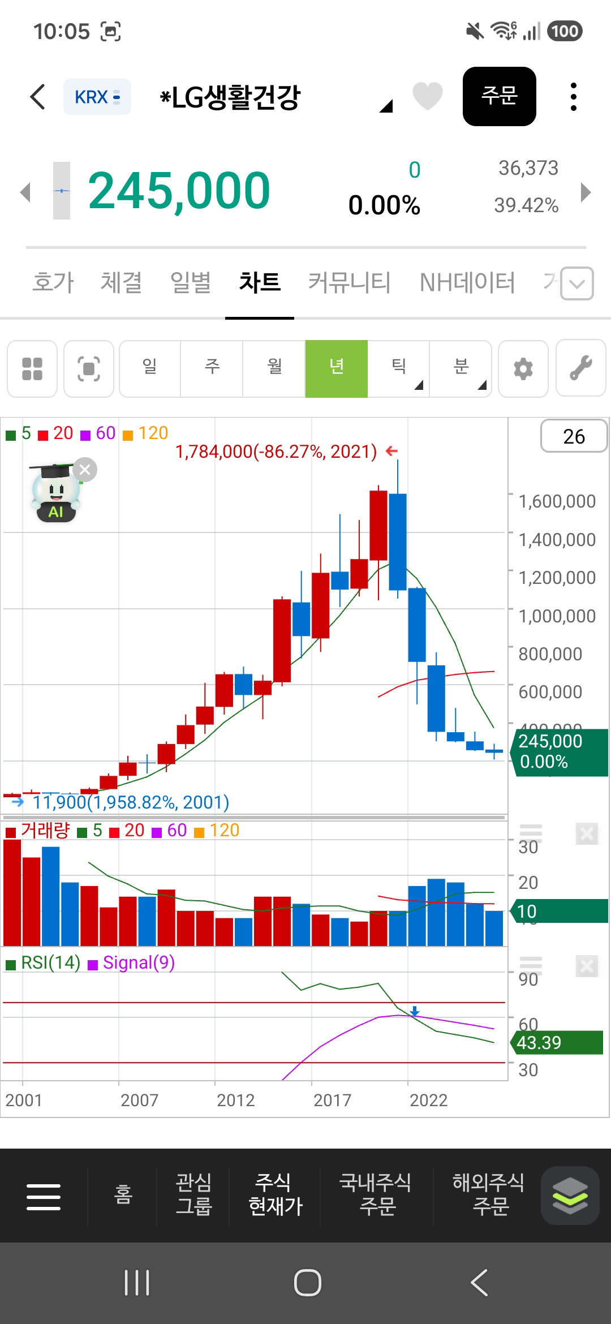Tap the candle count field showing 26

pos(574,436)
